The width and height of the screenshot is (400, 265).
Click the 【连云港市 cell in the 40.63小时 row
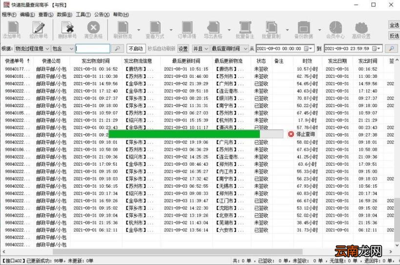point(230,91)
